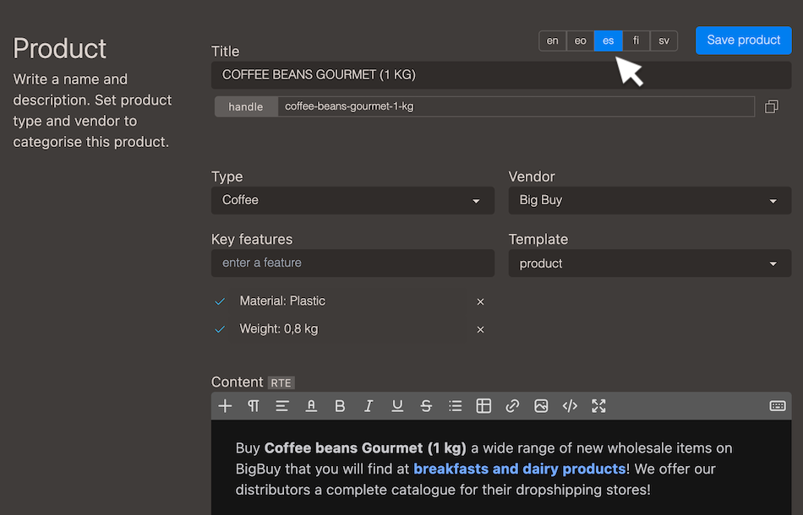Click the Save product button
This screenshot has width=803, height=515.
(743, 40)
